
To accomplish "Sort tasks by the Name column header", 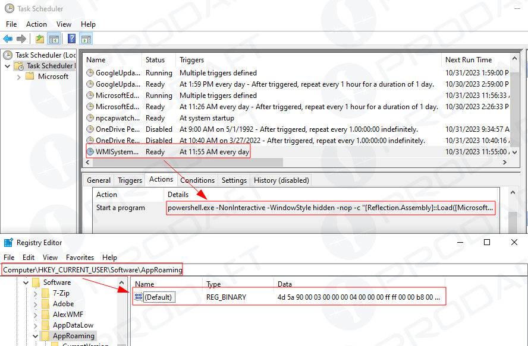I will pos(112,60).
